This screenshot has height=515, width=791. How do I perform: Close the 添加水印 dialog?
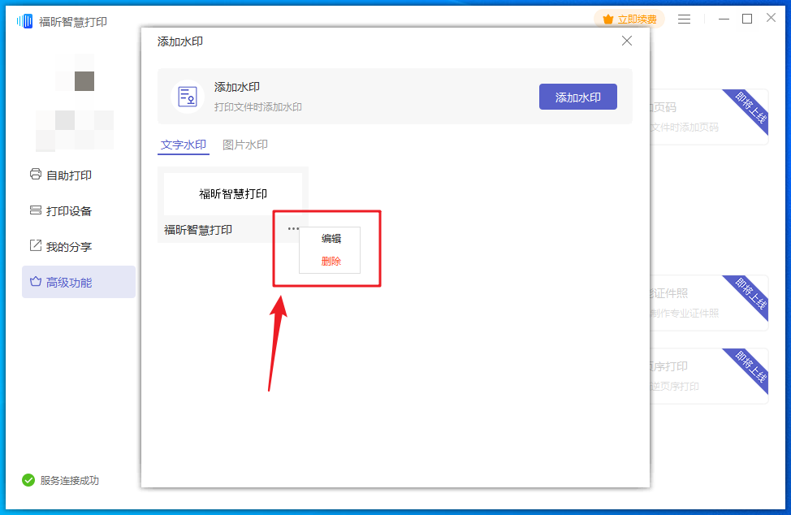(x=626, y=41)
